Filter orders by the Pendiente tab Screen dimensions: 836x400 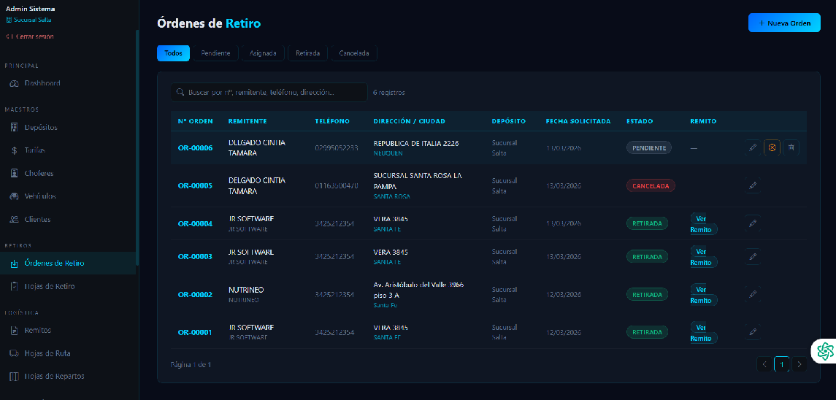215,53
